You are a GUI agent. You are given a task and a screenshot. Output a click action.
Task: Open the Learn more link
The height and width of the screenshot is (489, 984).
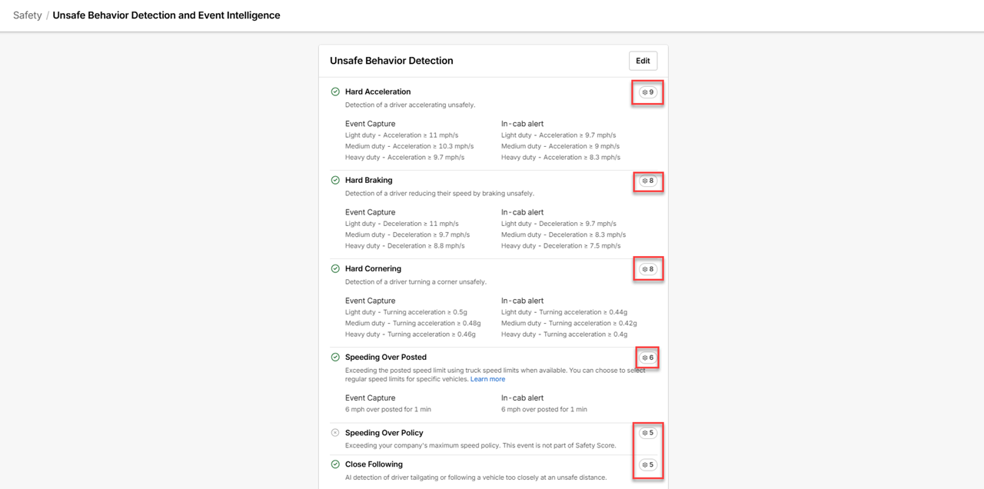click(488, 379)
